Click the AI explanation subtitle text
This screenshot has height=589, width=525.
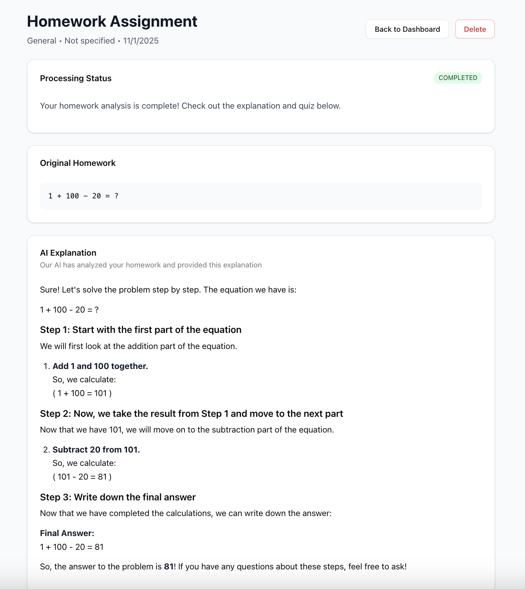pyautogui.click(x=151, y=265)
